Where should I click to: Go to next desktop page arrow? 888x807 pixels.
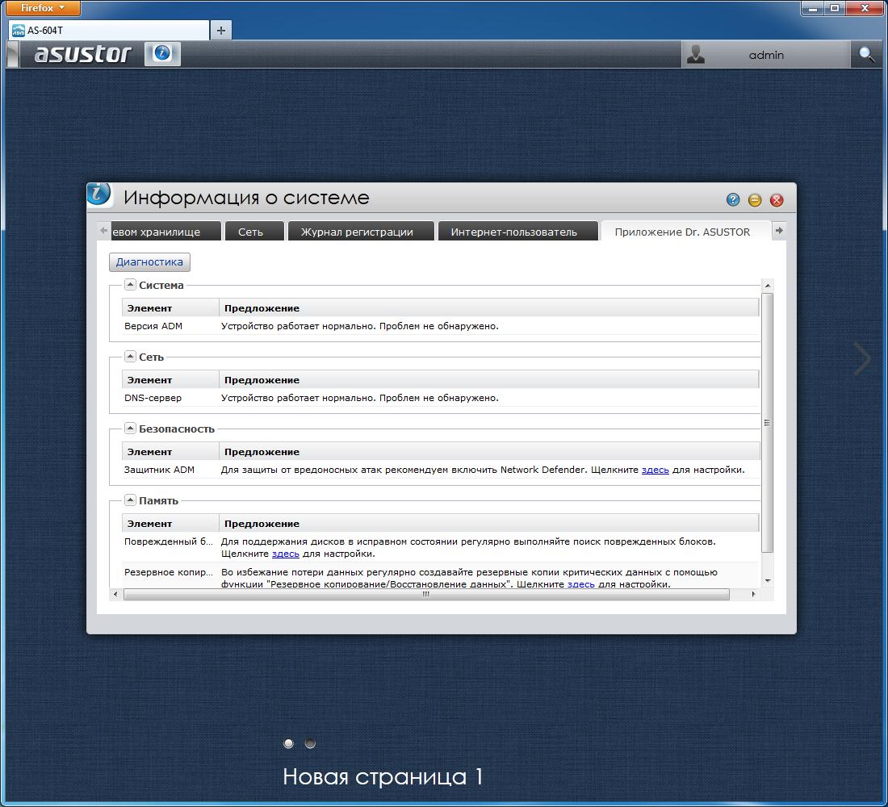coord(862,358)
